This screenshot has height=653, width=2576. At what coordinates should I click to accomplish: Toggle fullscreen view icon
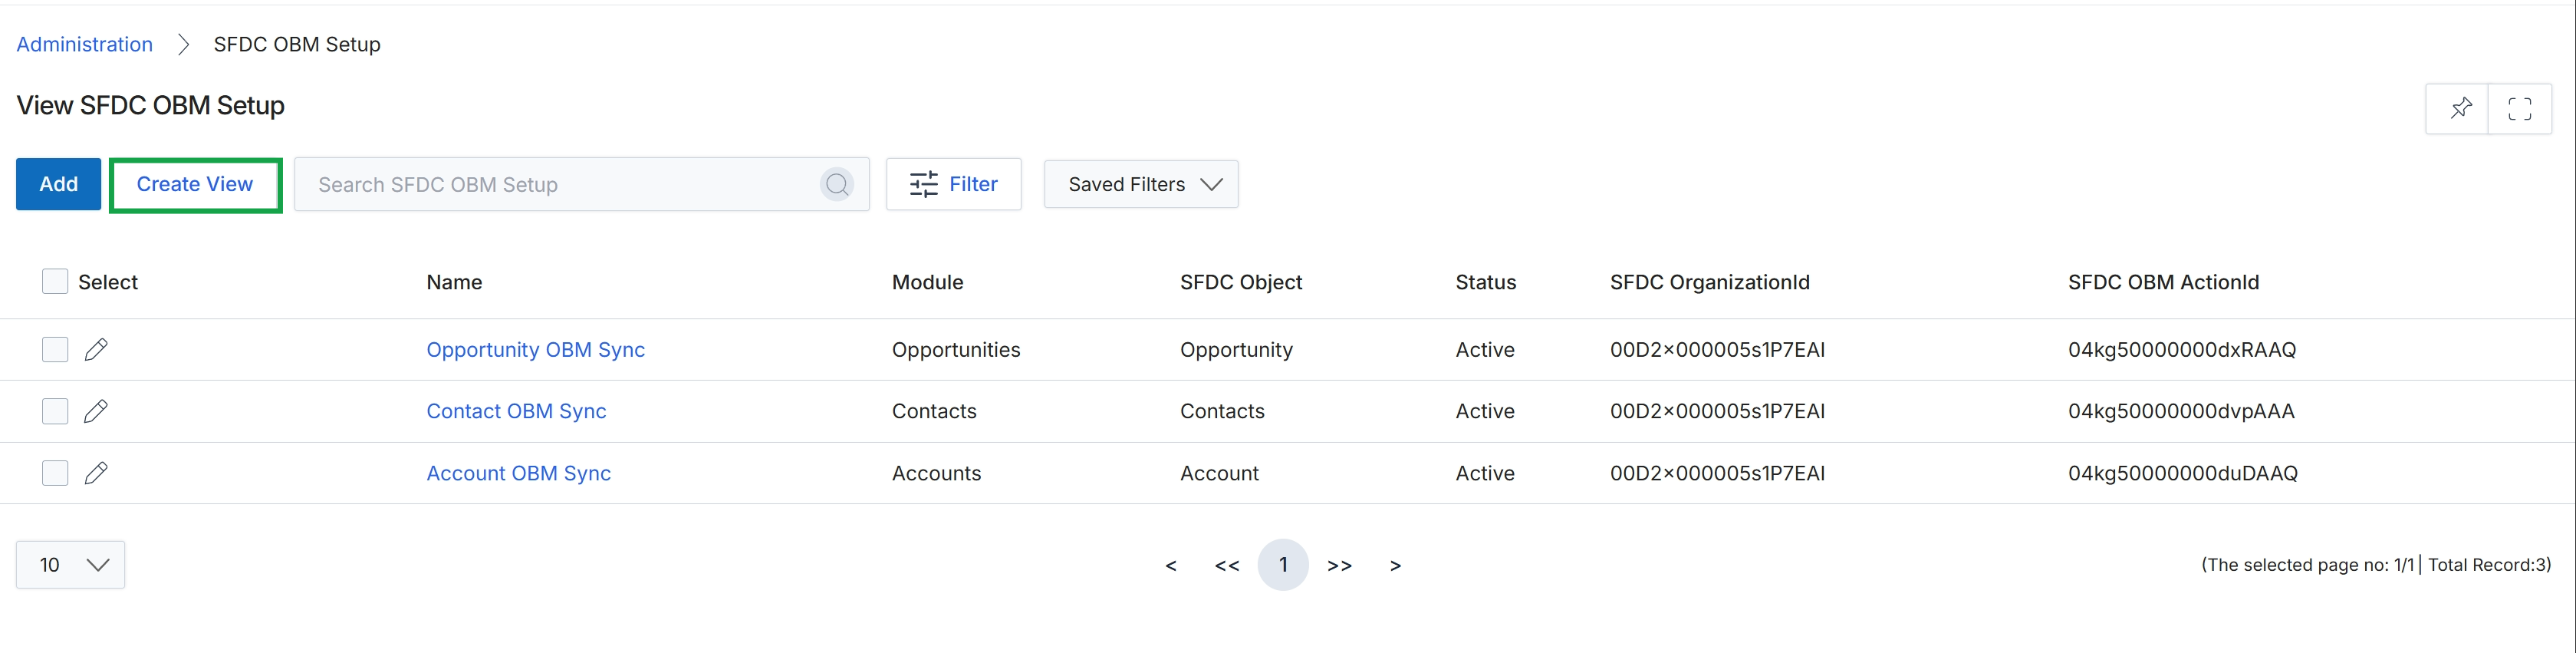tap(2520, 108)
